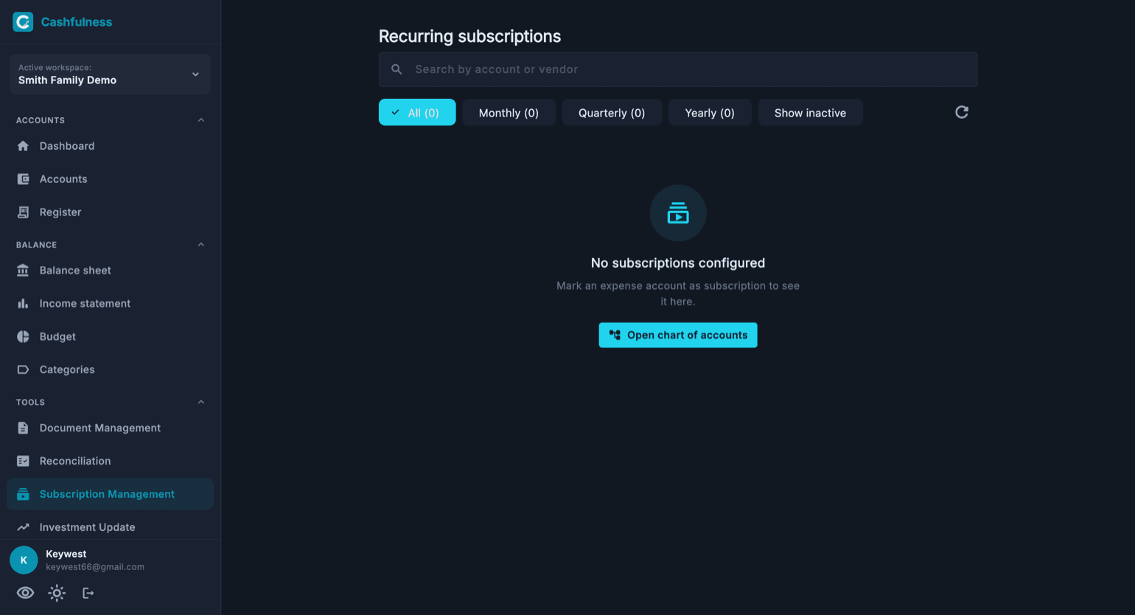
Task: Click No subscriptions configured text
Action: coord(678,263)
